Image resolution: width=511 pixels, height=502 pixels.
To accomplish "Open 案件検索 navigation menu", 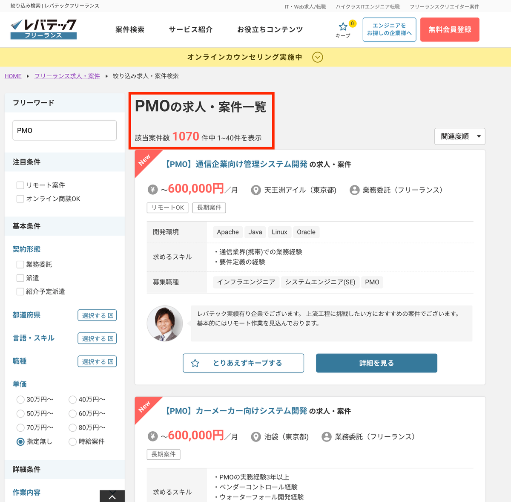I will click(x=130, y=29).
